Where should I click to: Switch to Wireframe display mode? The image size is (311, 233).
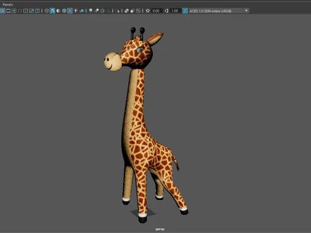pyautogui.click(x=47, y=10)
